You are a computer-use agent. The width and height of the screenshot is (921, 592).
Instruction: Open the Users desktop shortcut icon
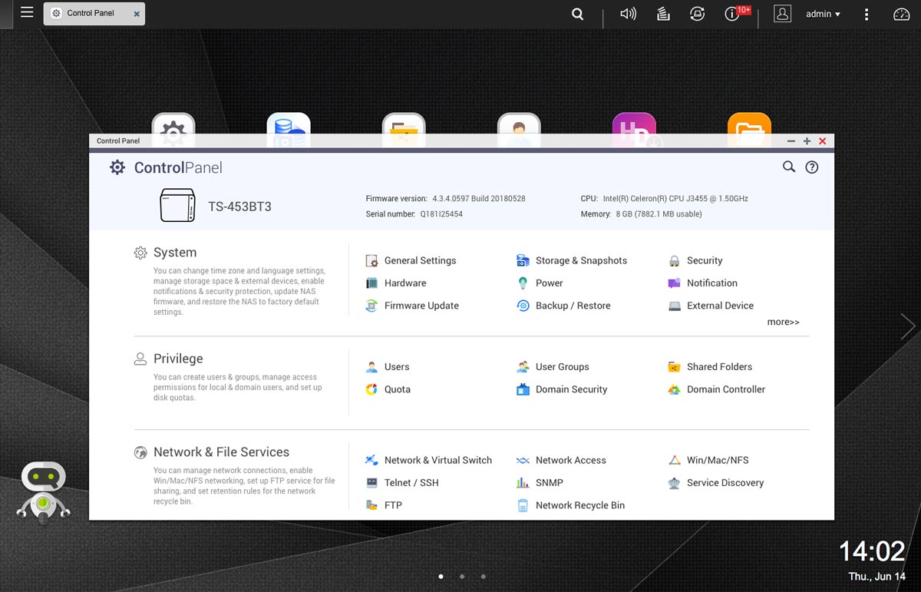pos(519,124)
